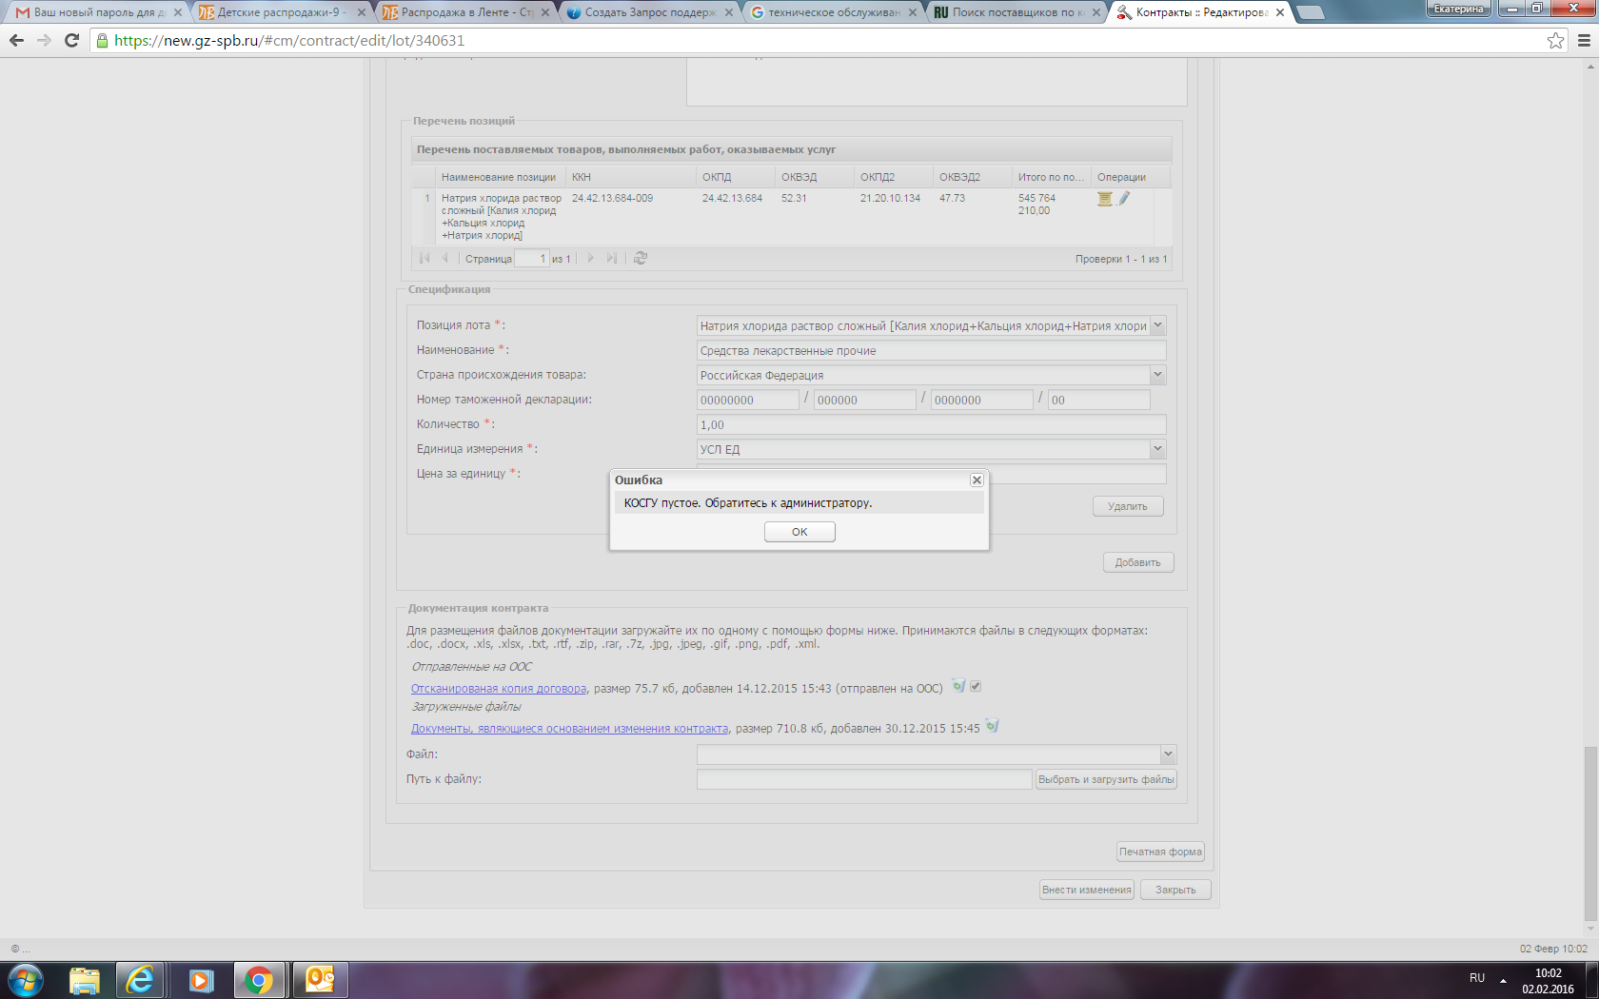This screenshot has height=999, width=1599.
Task: Switch to Chrome in the taskbar
Action: click(258, 979)
